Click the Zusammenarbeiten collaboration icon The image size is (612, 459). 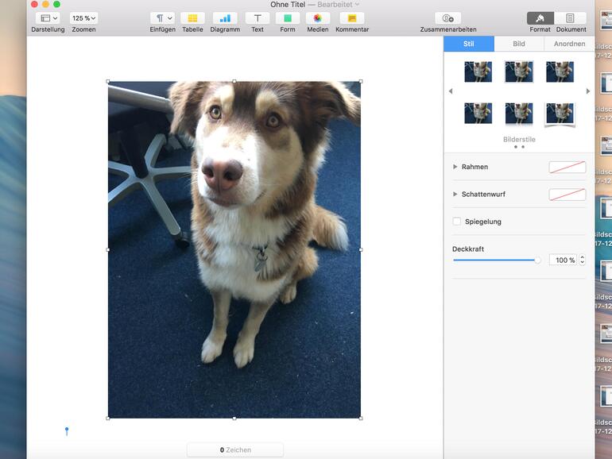click(448, 18)
